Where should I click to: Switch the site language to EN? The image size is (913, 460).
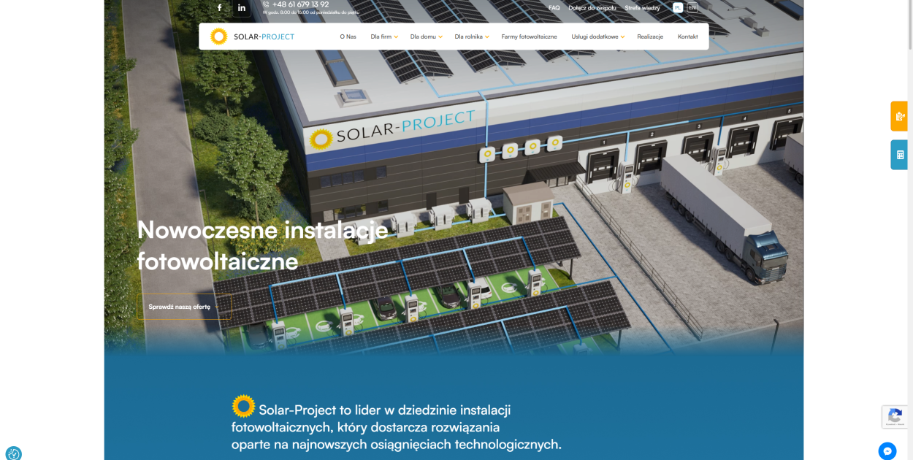(691, 7)
